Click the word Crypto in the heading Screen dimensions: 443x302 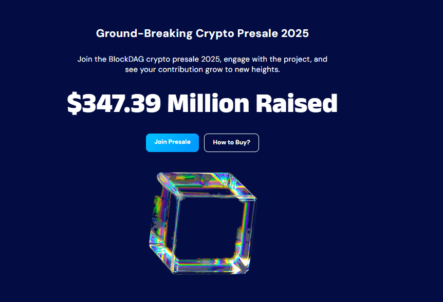click(215, 33)
